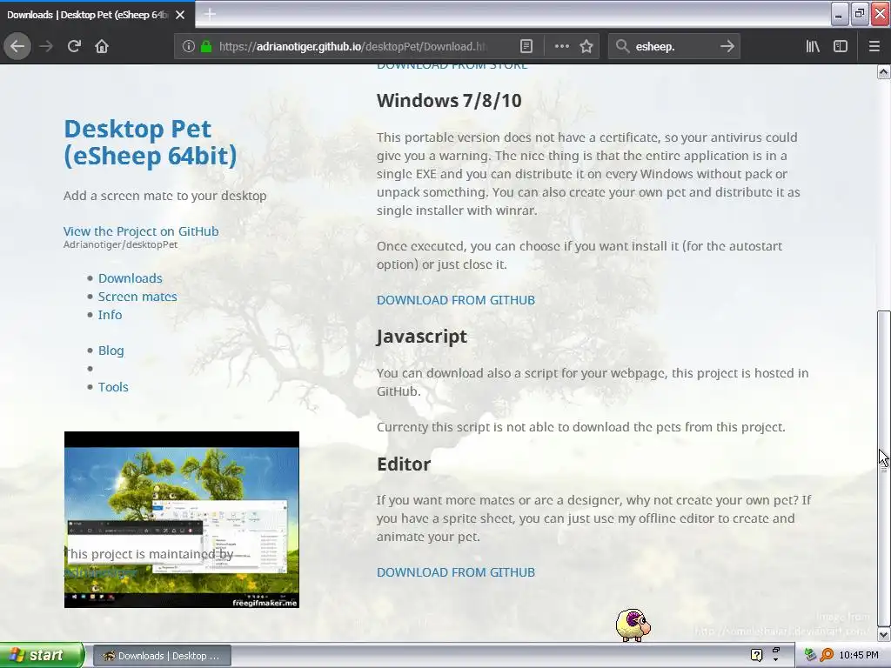Click the orange magnifier tray icon

click(827, 655)
